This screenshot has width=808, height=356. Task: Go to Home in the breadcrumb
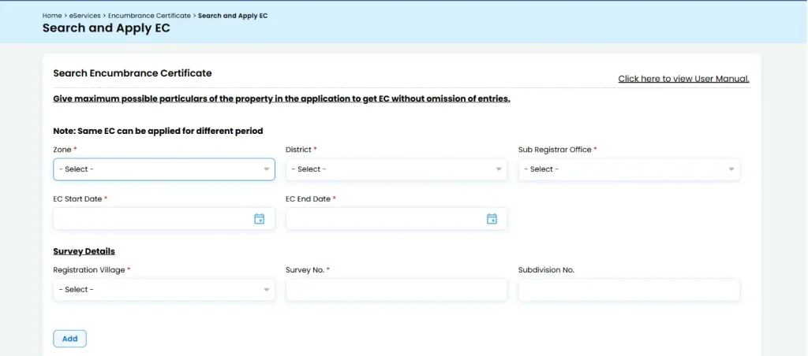pyautogui.click(x=52, y=16)
